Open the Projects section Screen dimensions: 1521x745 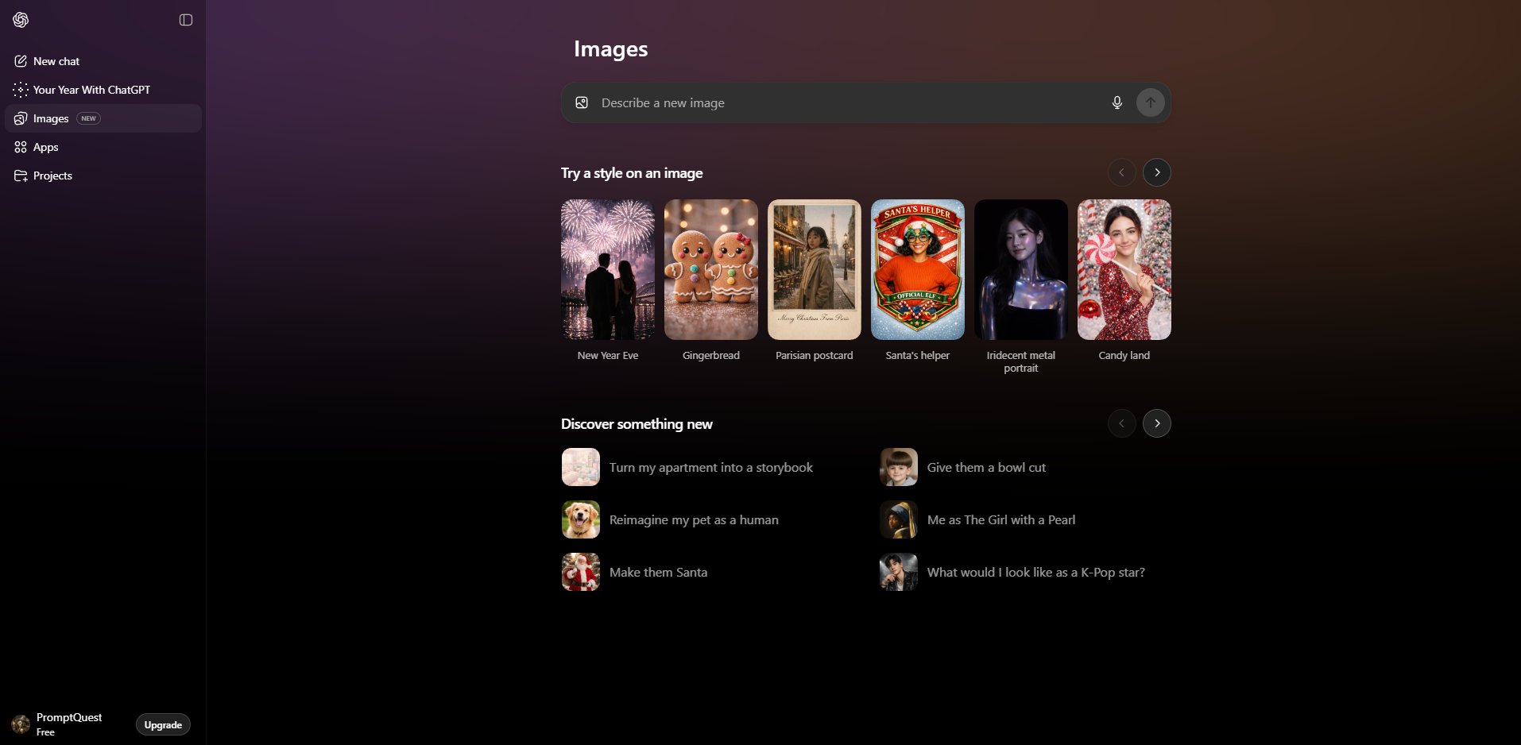click(x=52, y=176)
